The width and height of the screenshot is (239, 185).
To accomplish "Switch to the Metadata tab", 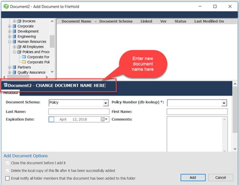I will pos(11,93).
